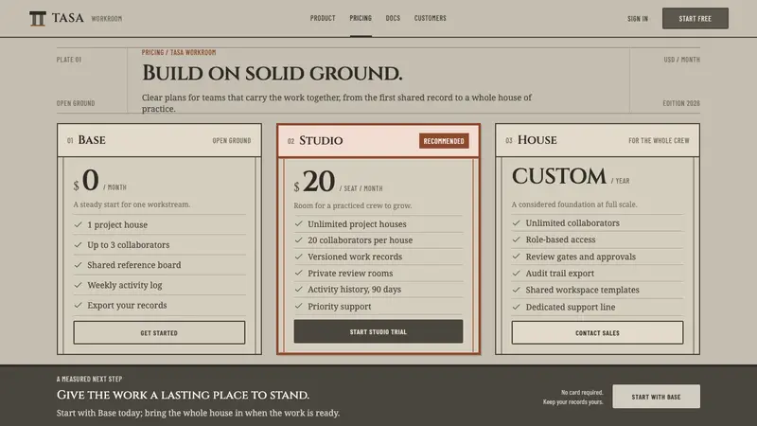
Task: Click the checkmark beside 'Unlimited project houses'
Action: [299, 223]
